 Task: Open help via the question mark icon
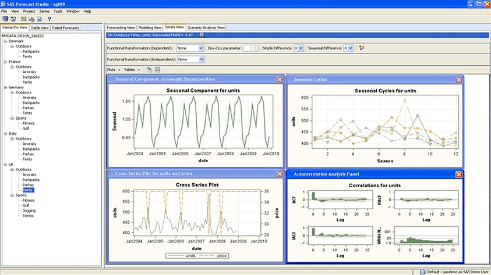pos(49,19)
